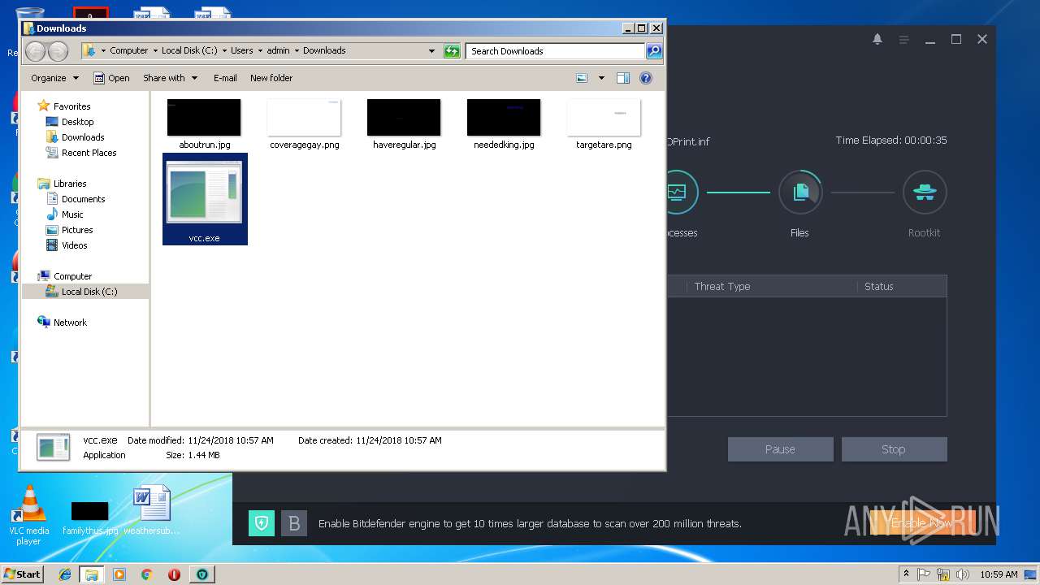Click the Computer segment in address path
This screenshot has height=585, width=1040.
pos(129,50)
